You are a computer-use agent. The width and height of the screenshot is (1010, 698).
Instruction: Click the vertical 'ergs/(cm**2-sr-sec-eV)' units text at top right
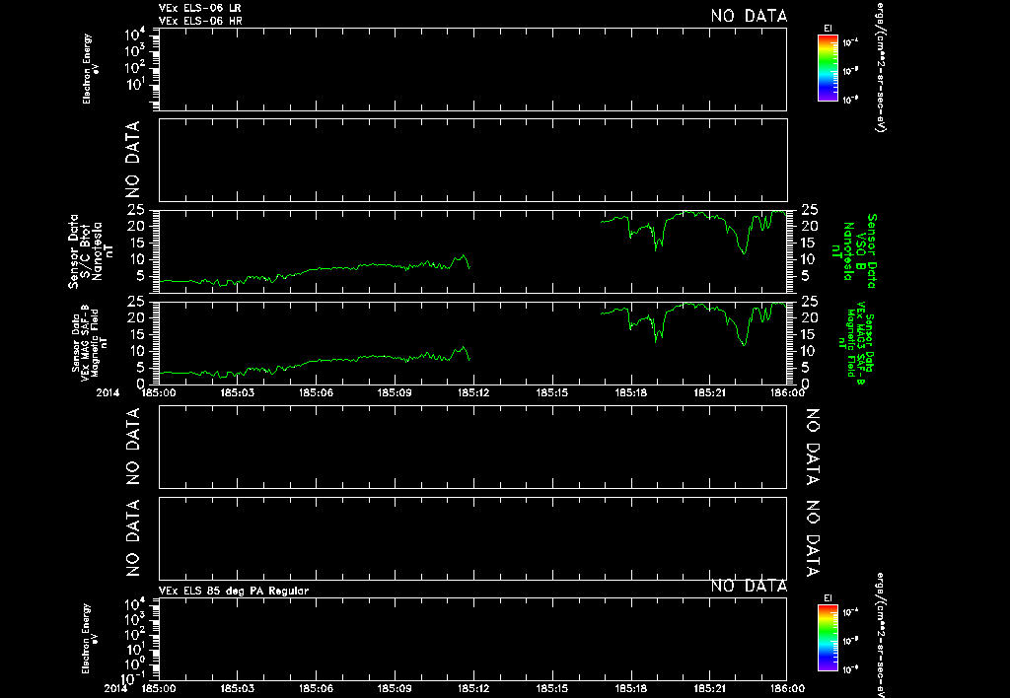click(881, 67)
